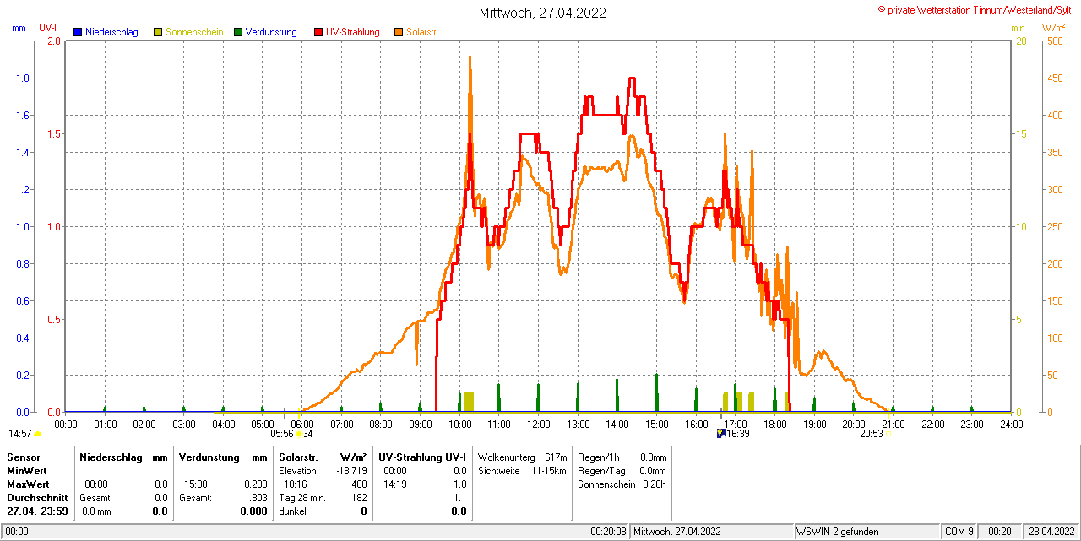Select the UV-Strahlung legend label
Image resolution: width=1081 pixels, height=541 pixels.
click(354, 32)
